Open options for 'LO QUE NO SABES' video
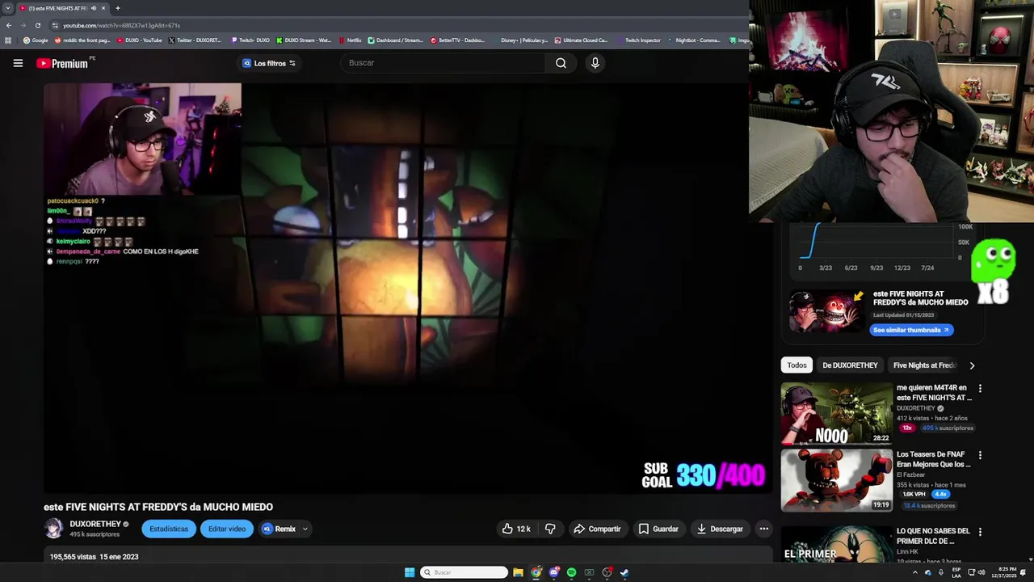The height and width of the screenshot is (582, 1034). 980,532
